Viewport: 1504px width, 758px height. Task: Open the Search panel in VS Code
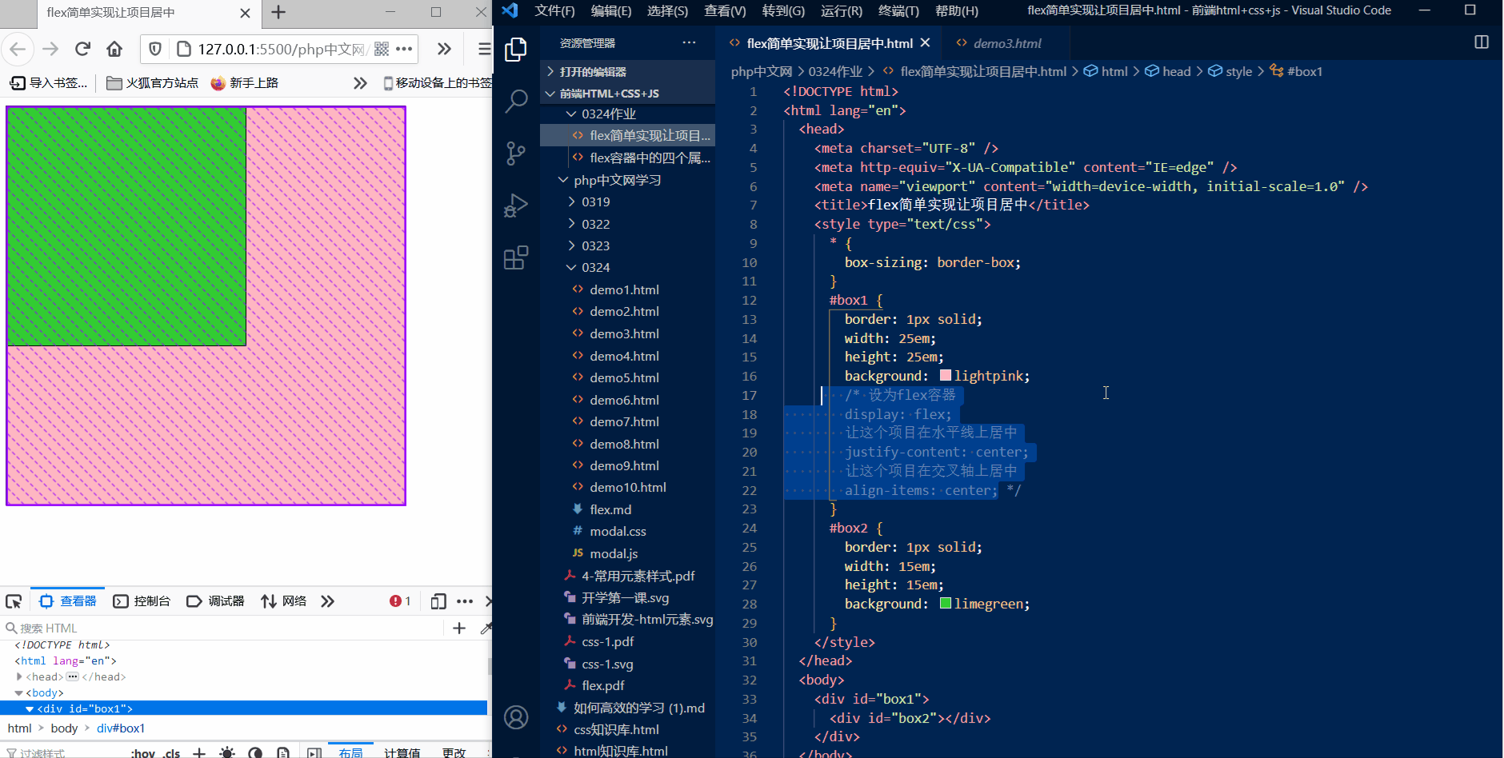(516, 101)
